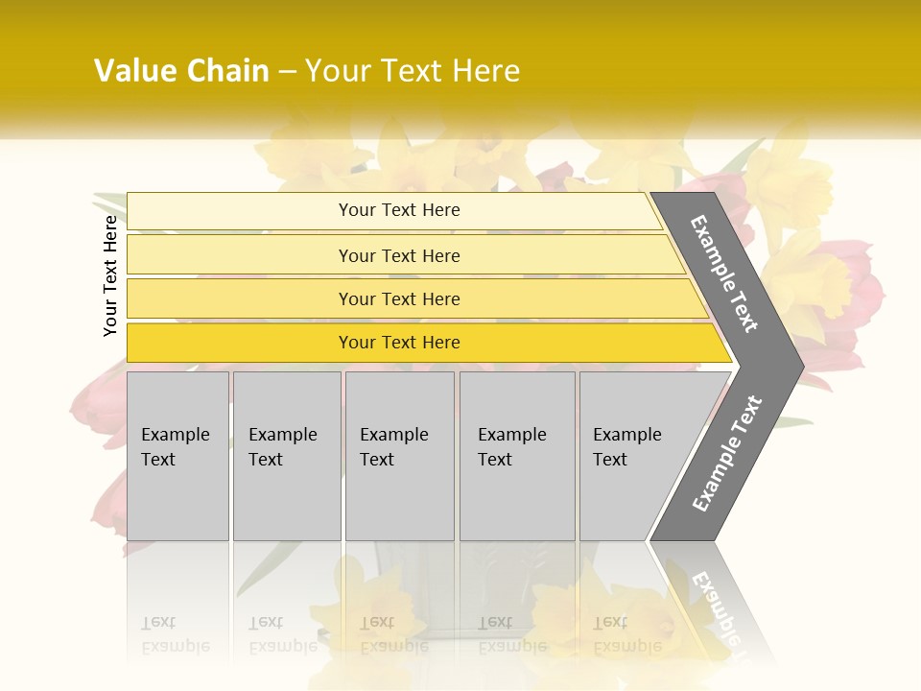Click the reflected text under the leftmost box
The height and width of the screenshot is (691, 921).
pos(175,634)
